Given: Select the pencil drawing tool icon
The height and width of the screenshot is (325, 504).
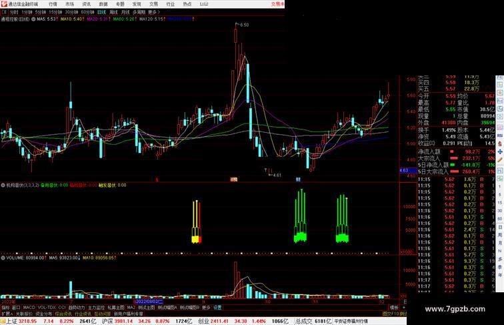Looking at the screenshot, I should (x=500, y=160).
